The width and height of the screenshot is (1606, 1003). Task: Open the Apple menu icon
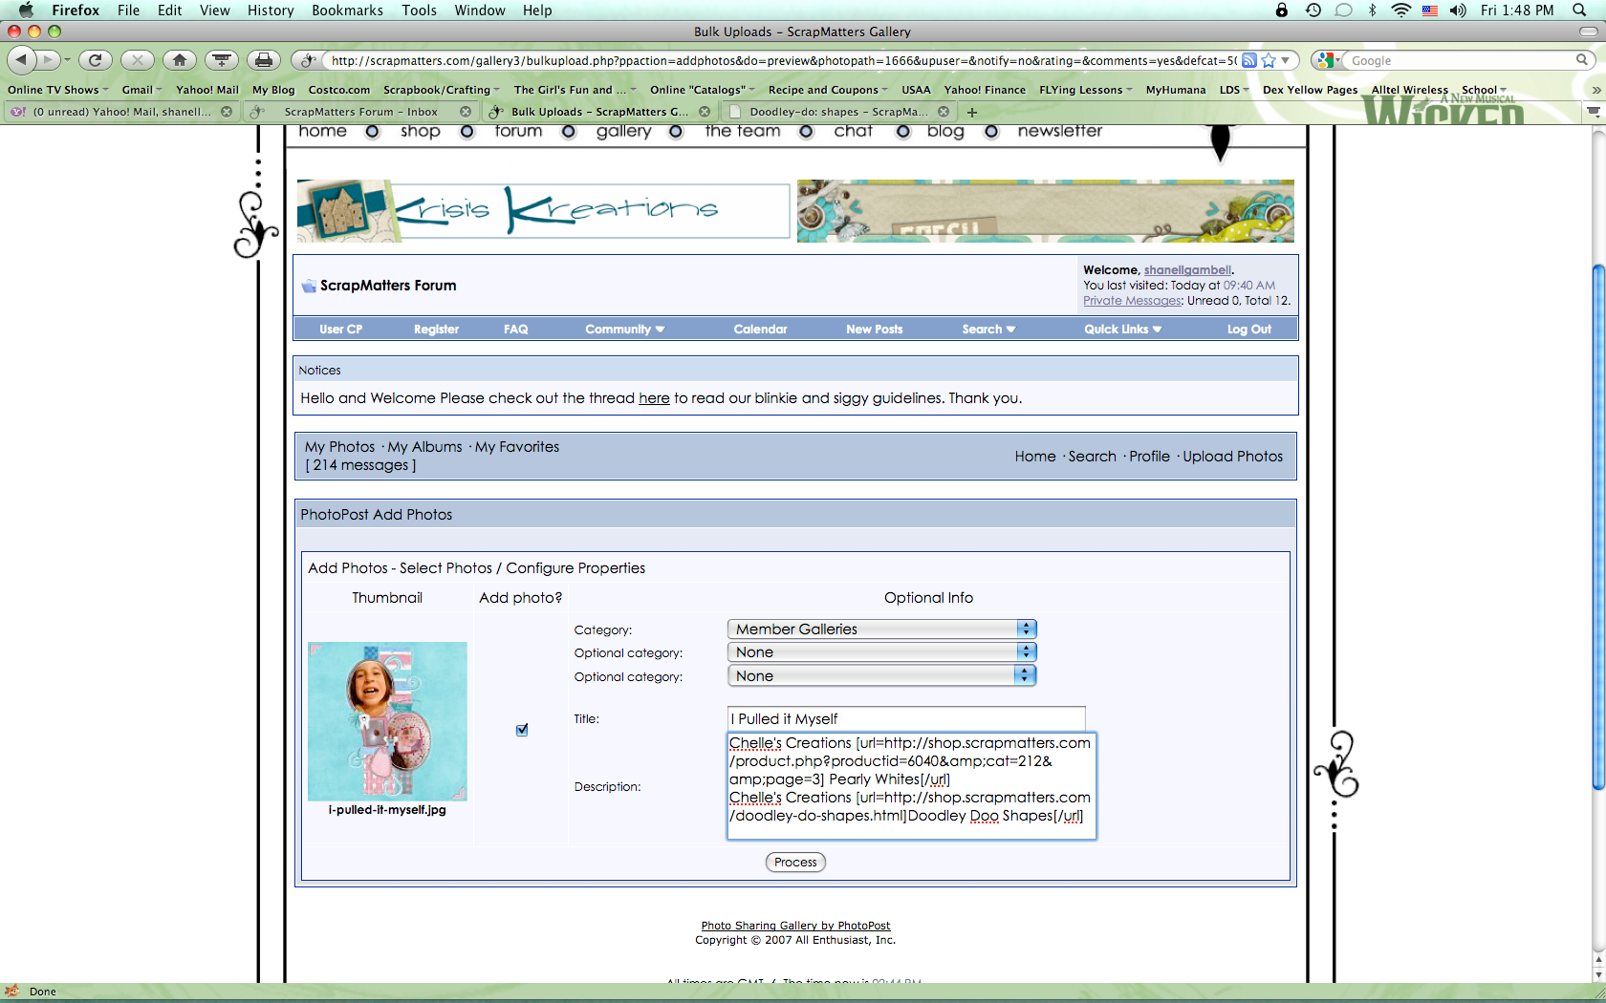coord(26,11)
